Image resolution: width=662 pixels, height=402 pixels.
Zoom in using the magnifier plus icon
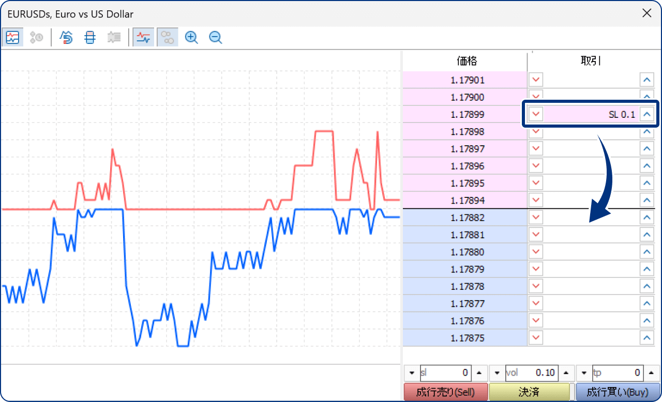click(191, 38)
